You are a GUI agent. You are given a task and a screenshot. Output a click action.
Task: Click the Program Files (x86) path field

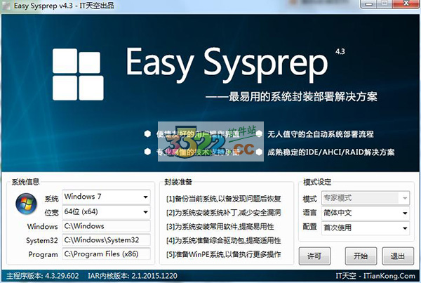[x=106, y=254]
